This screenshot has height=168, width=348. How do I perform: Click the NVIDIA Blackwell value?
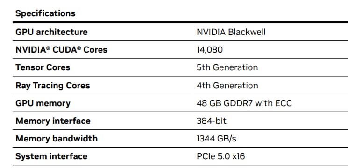pos(231,32)
